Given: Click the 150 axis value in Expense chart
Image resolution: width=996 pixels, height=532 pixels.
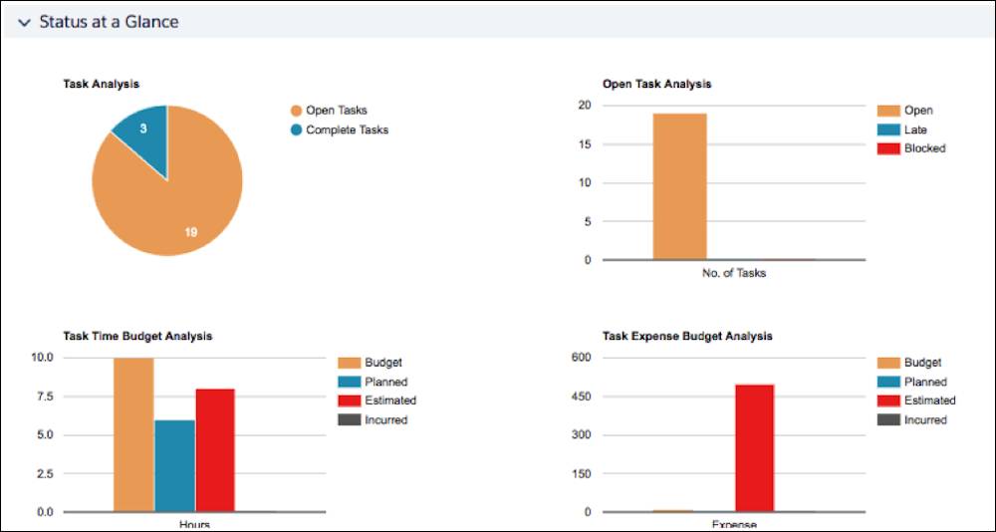Looking at the screenshot, I should [582, 473].
